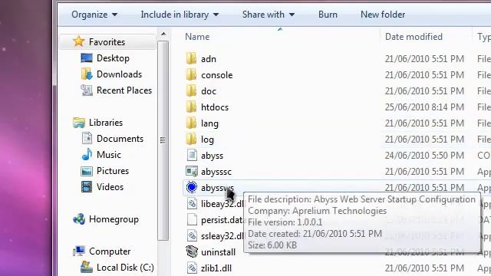Click date 24/06/2010 5:50 PM for abyss
The image size is (491, 276).
pos(424,155)
